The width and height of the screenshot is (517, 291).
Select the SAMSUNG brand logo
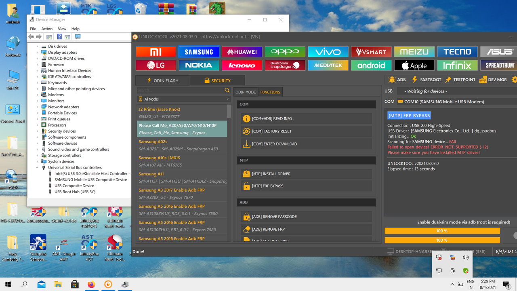(199, 51)
